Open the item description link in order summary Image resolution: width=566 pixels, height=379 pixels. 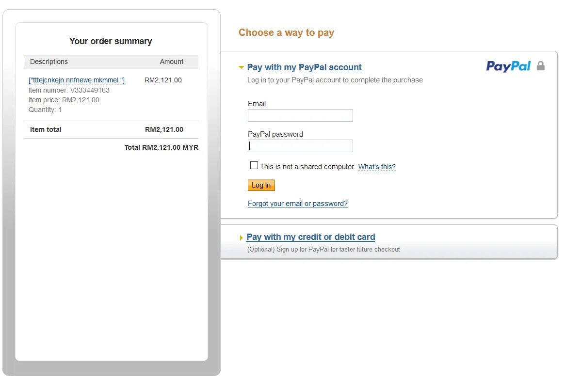click(77, 80)
